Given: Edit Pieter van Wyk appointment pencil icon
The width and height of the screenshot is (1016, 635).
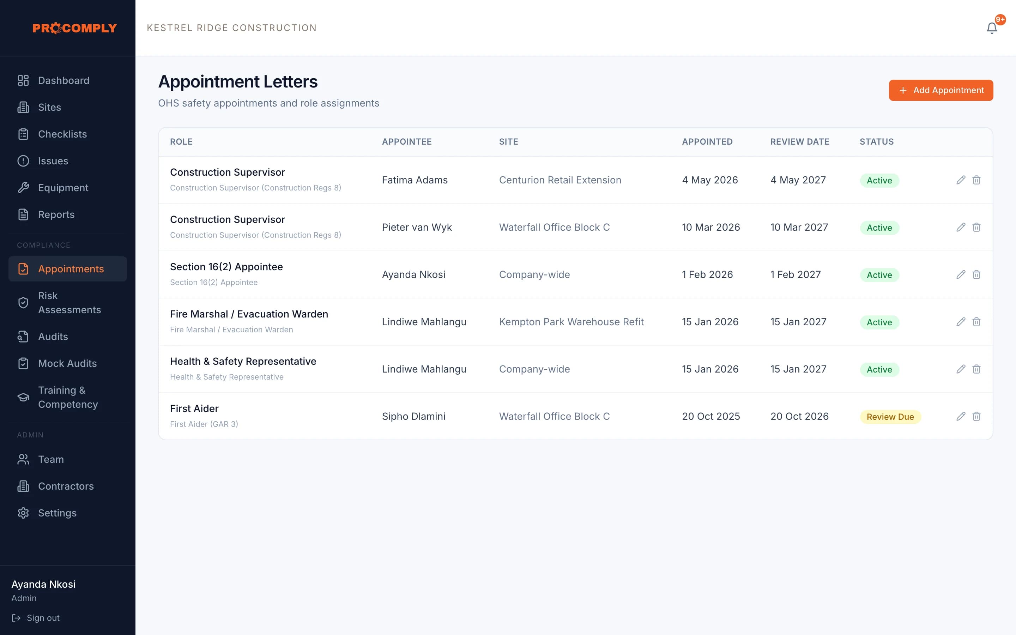Looking at the screenshot, I should point(961,227).
